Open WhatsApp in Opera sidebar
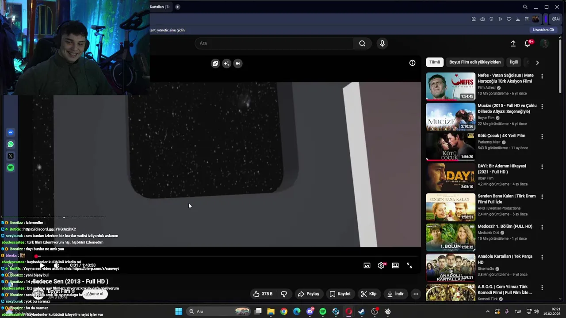The image size is (566, 318). (11, 144)
